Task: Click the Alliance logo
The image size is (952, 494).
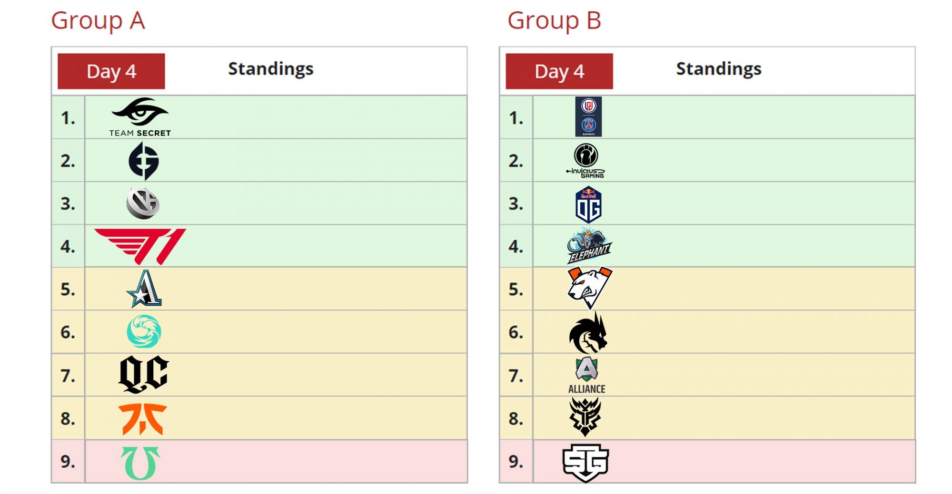Action: click(x=586, y=376)
